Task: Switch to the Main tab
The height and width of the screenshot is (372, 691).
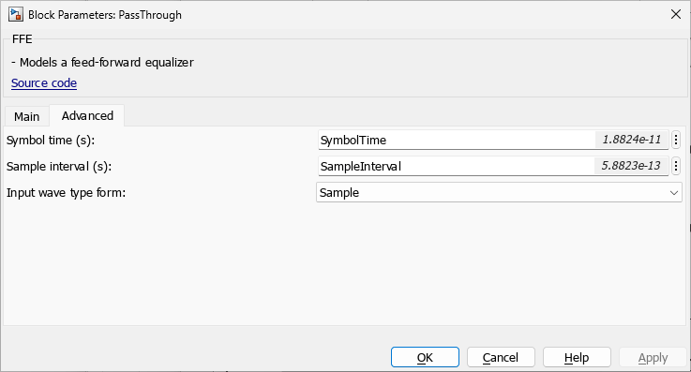Action: [26, 117]
